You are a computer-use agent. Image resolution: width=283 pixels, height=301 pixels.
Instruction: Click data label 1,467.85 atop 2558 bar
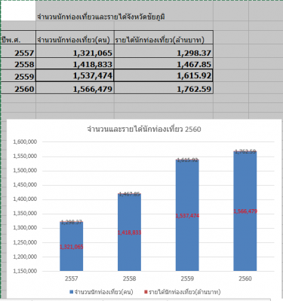[x=129, y=194]
